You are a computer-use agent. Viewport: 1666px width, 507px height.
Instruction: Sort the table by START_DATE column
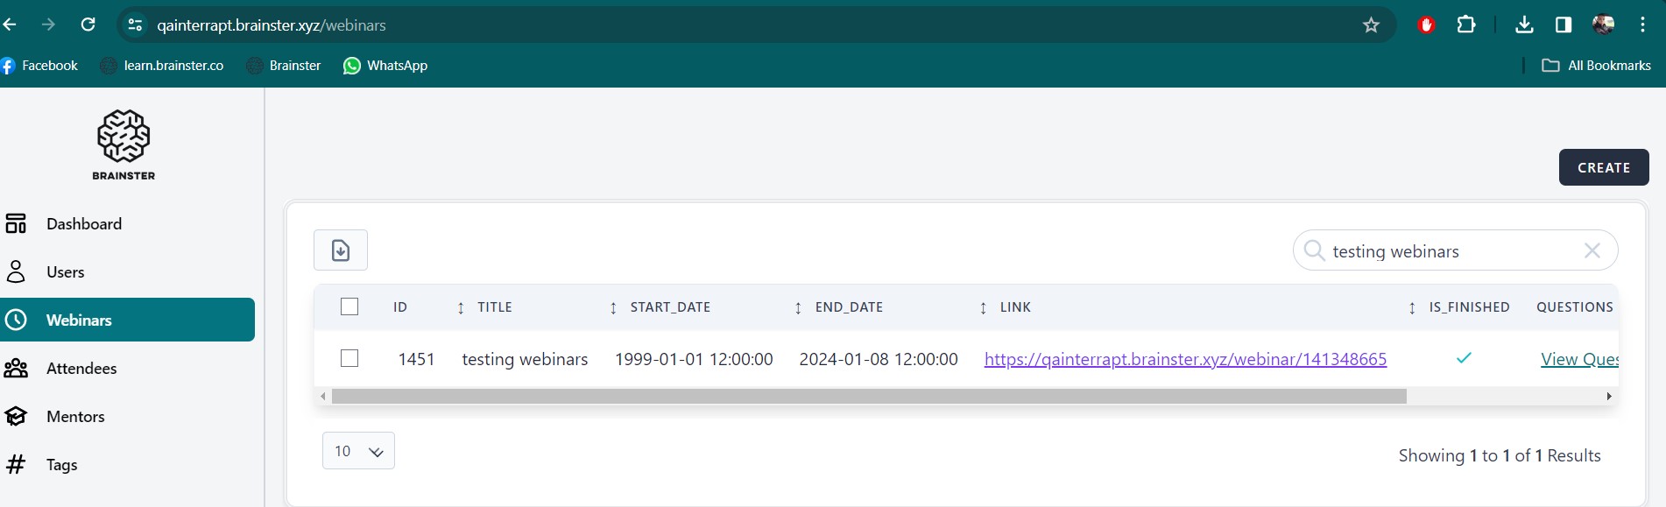(x=670, y=307)
